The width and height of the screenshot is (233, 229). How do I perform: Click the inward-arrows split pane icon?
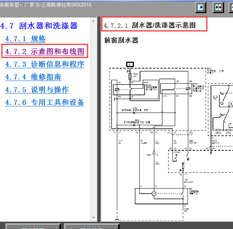point(218,7)
